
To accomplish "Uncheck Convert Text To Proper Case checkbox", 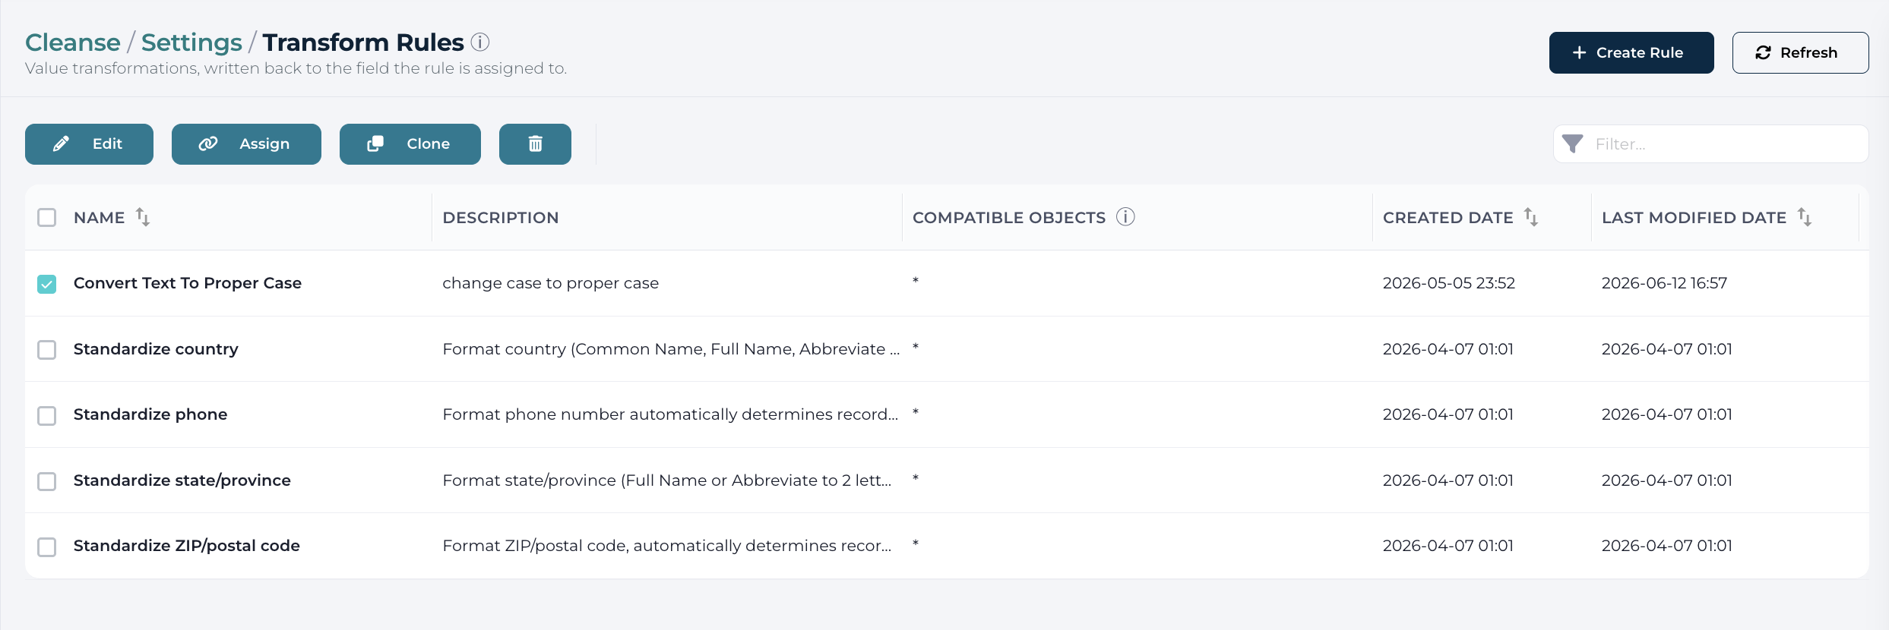I will (47, 284).
